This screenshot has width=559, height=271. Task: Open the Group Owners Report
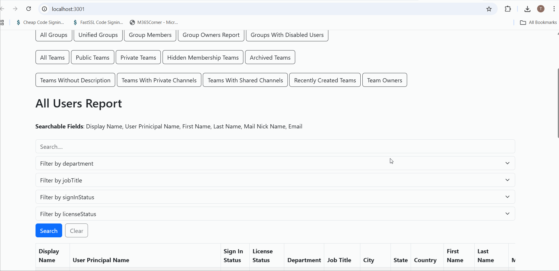pyautogui.click(x=211, y=35)
